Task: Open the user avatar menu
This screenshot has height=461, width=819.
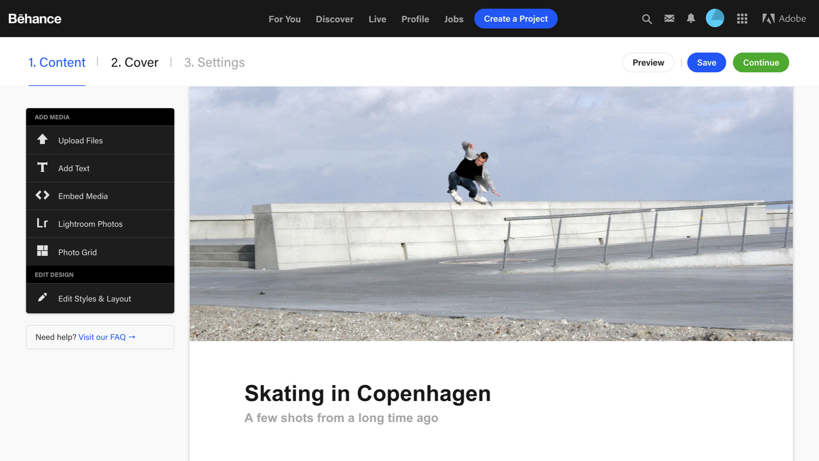Action: pos(715,18)
